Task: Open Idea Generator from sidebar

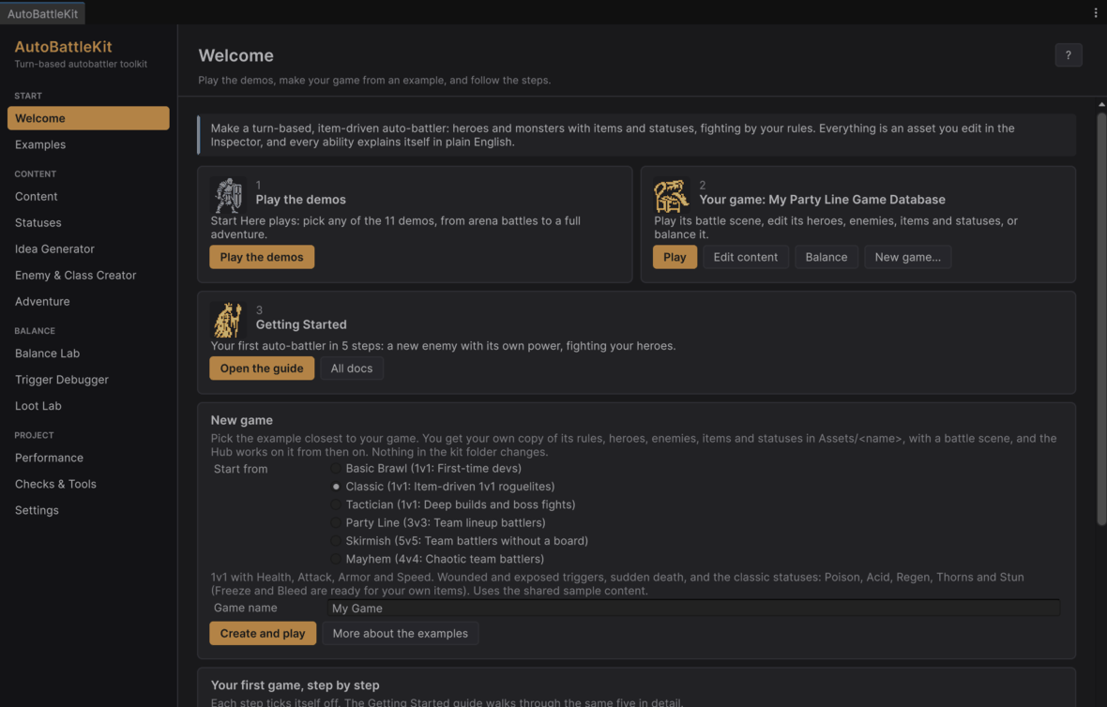Action: pyautogui.click(x=88, y=249)
